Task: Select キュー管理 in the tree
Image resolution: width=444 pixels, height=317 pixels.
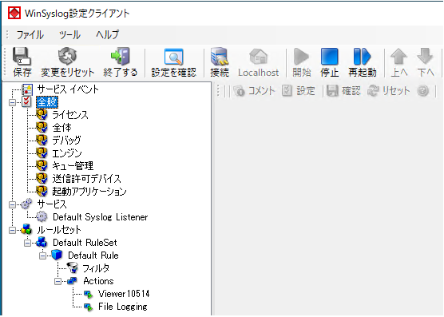Action: [73, 166]
